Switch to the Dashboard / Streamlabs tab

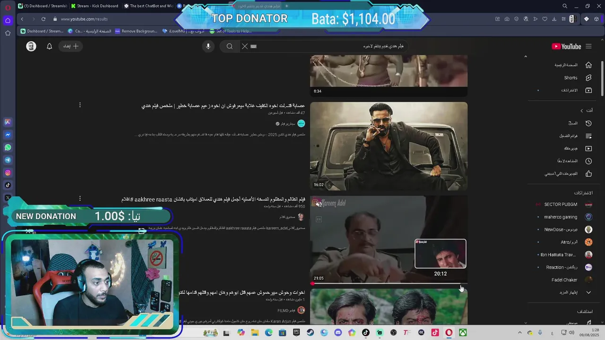pyautogui.click(x=43, y=6)
